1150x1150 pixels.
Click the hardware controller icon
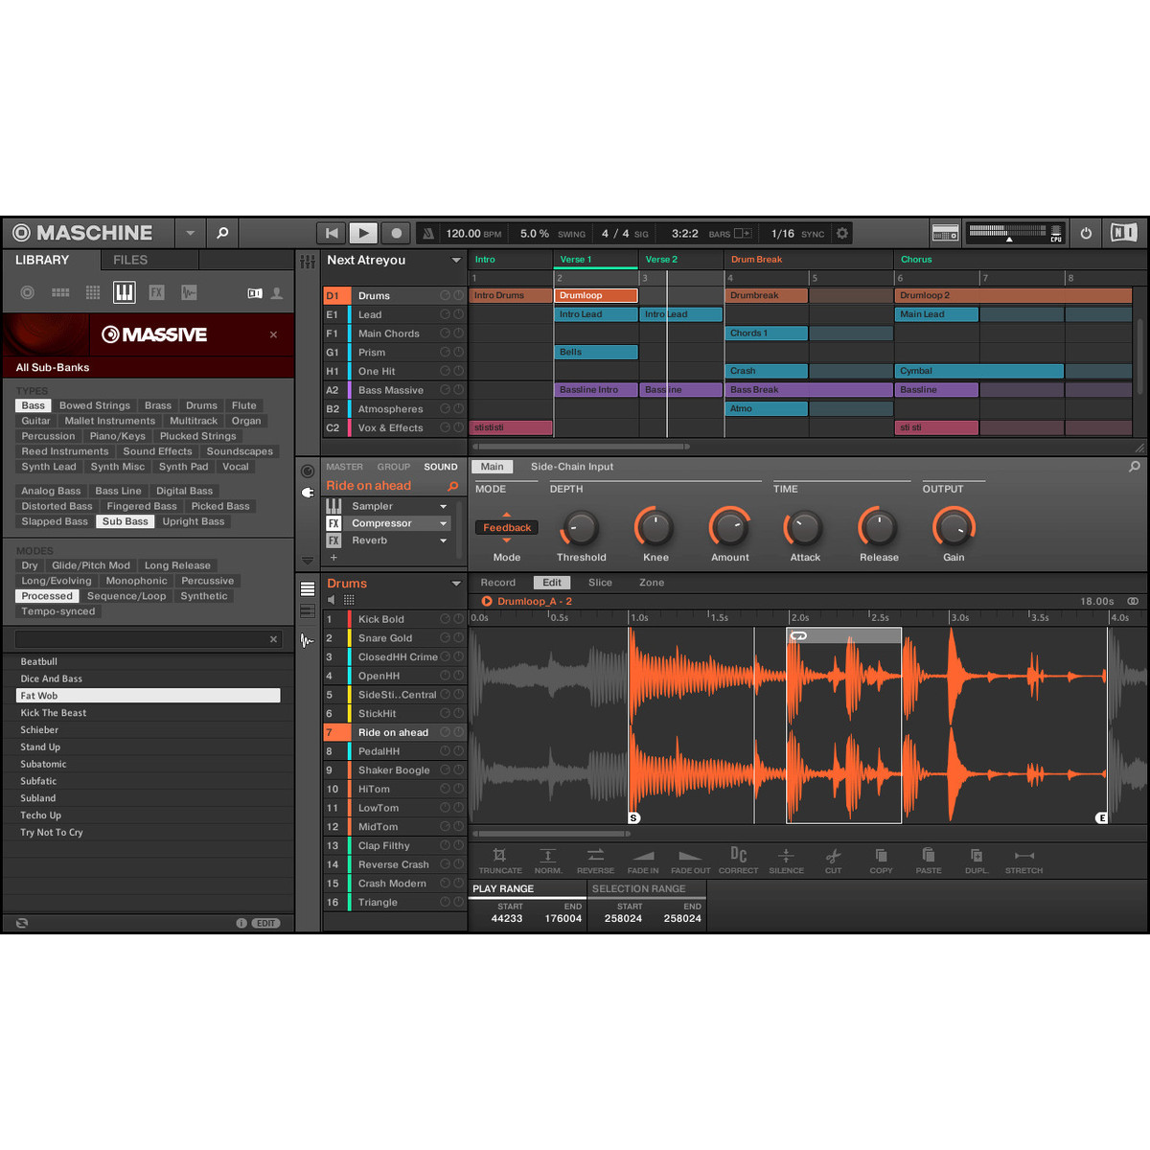pyautogui.click(x=945, y=234)
